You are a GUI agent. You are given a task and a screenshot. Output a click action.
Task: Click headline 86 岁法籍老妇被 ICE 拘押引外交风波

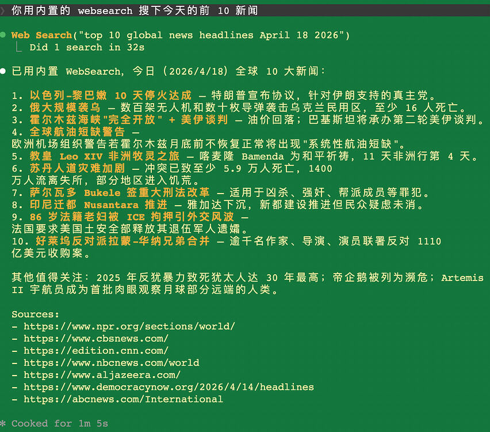[x=132, y=217]
